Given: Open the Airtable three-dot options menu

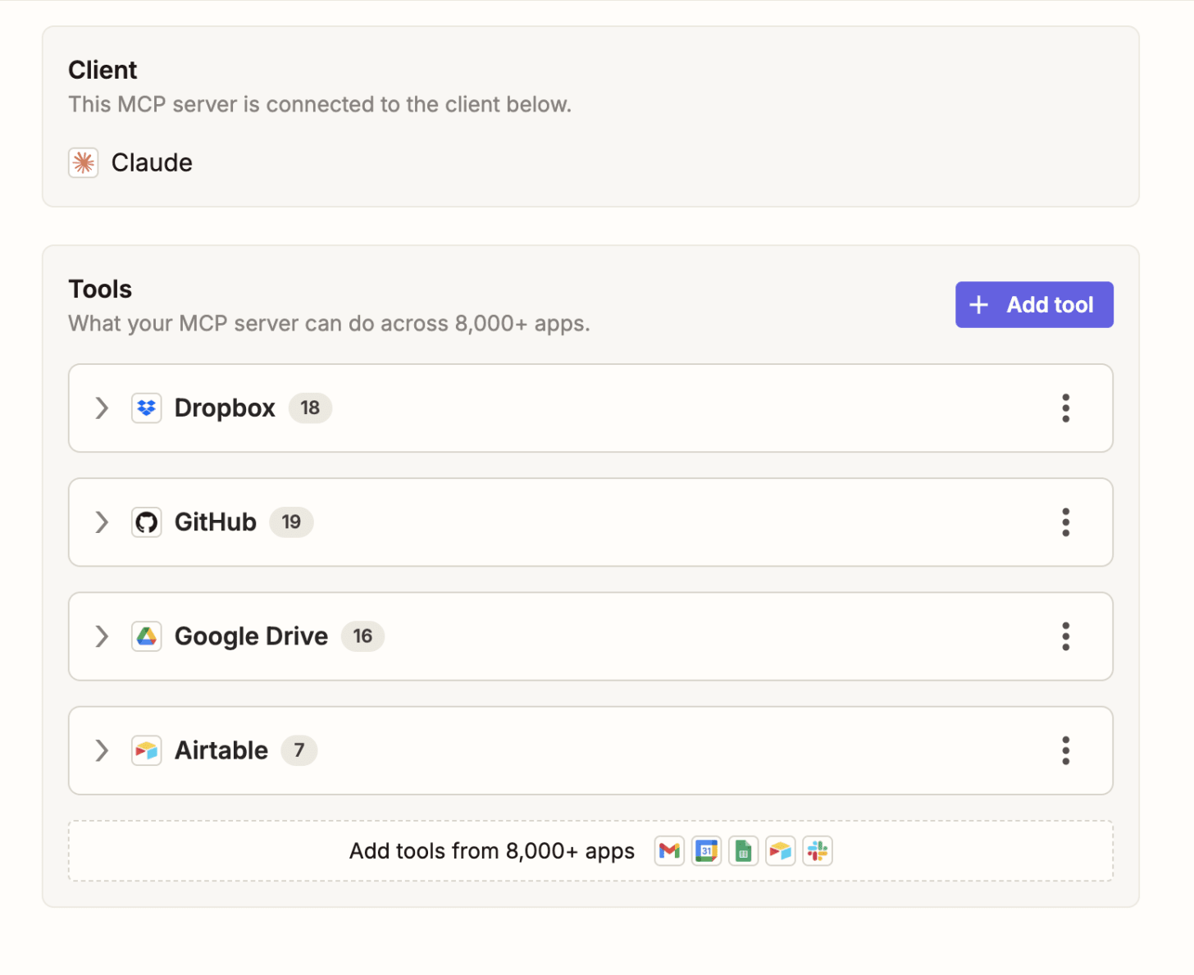Looking at the screenshot, I should tap(1066, 750).
